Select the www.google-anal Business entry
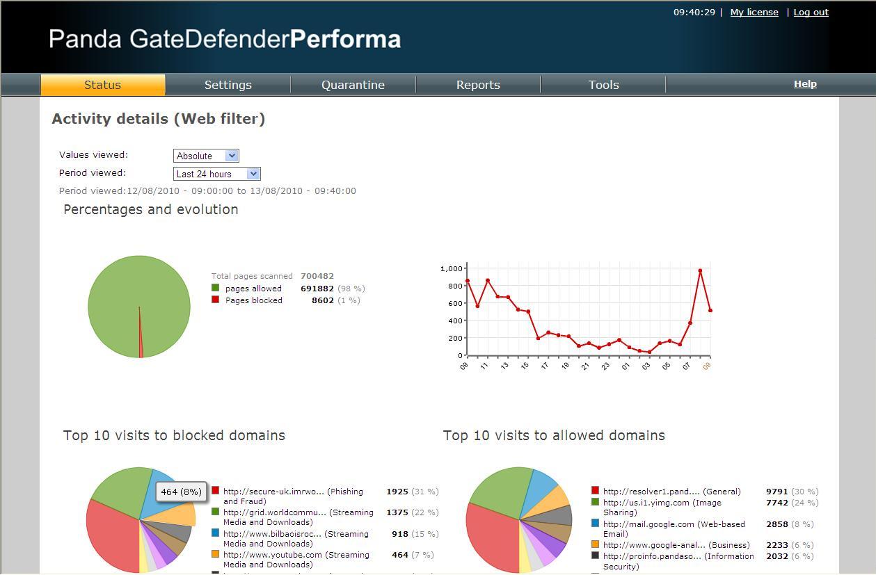876x575 pixels. [x=676, y=545]
